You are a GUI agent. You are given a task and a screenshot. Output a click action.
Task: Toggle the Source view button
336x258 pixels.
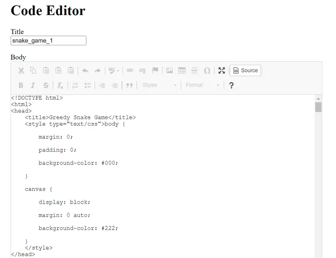coord(245,70)
